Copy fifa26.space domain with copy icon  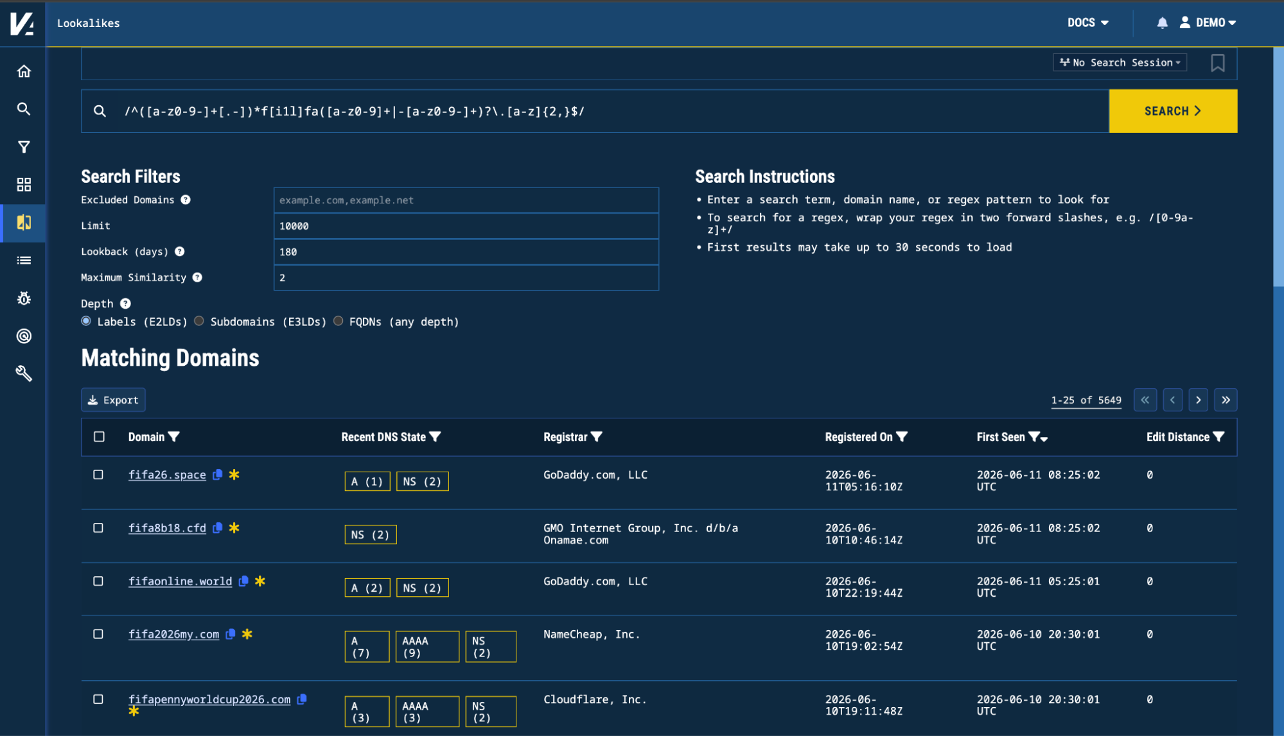pyautogui.click(x=217, y=474)
